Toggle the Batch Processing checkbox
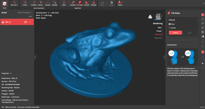This screenshot has height=109, width=205. tap(31, 13)
